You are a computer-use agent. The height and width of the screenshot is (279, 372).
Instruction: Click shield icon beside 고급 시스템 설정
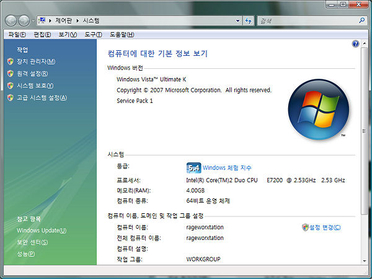(10, 97)
